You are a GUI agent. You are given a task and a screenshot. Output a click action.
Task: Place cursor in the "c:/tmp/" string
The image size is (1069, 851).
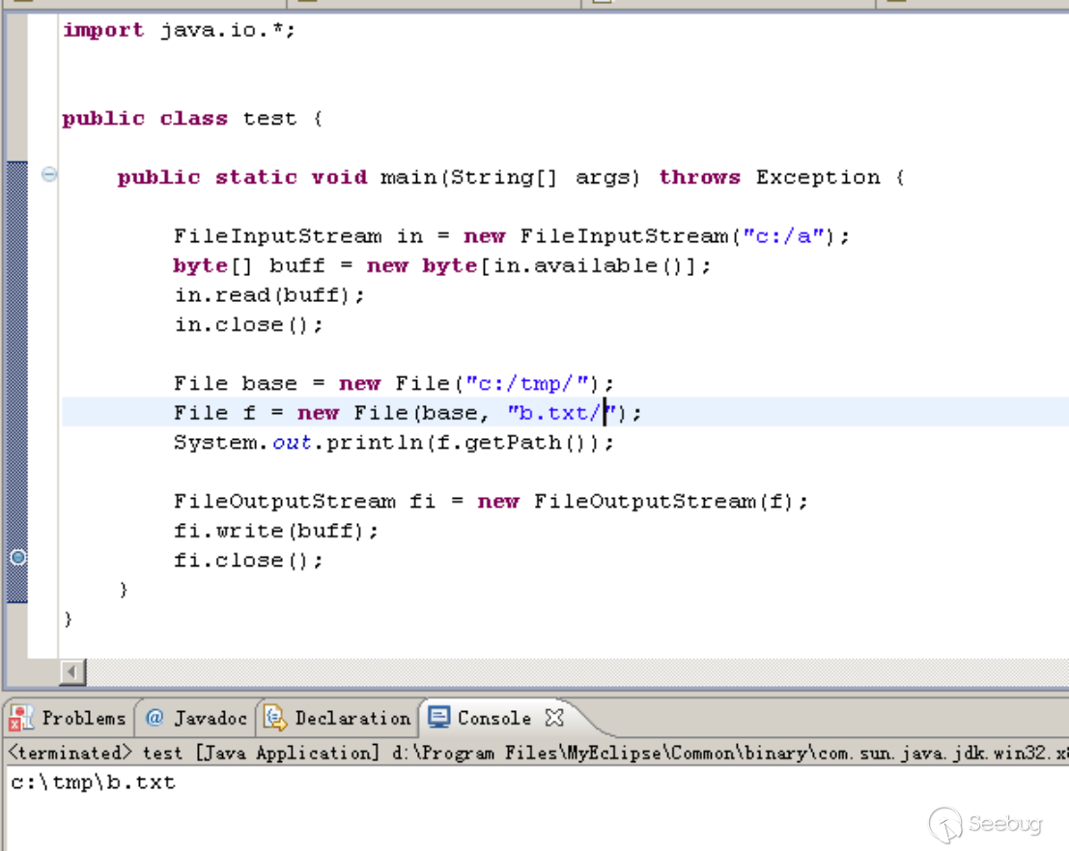coord(527,384)
